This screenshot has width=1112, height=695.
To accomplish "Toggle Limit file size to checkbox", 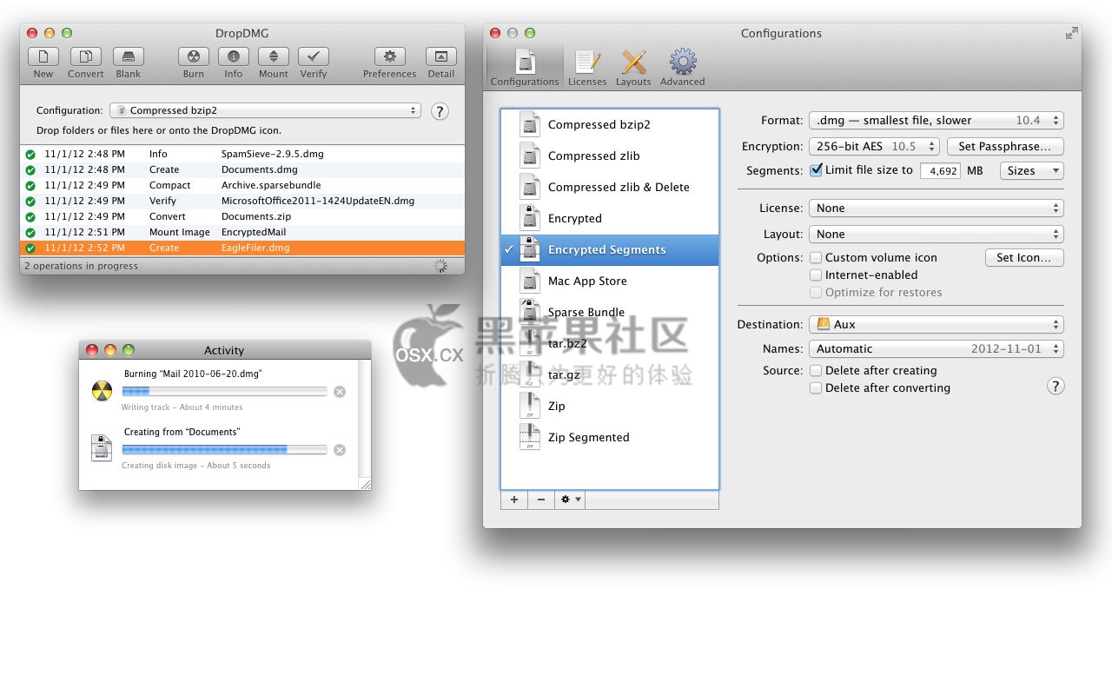I will (x=816, y=170).
